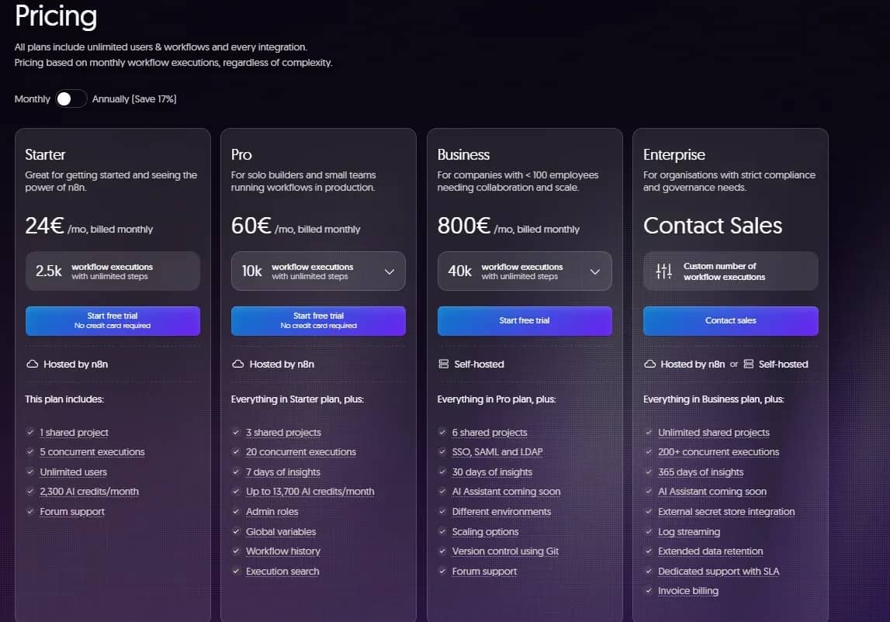Open the '365 days of insights' link
The width and height of the screenshot is (890, 622).
tap(701, 472)
